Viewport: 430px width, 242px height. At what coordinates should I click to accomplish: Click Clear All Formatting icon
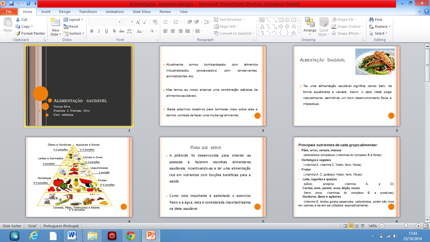(x=155, y=22)
